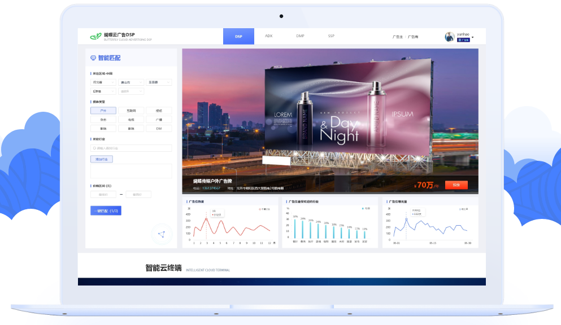Viewport: 561px width, 325px height.
Task: Click the blue 一键匹配 button
Action: [106, 210]
